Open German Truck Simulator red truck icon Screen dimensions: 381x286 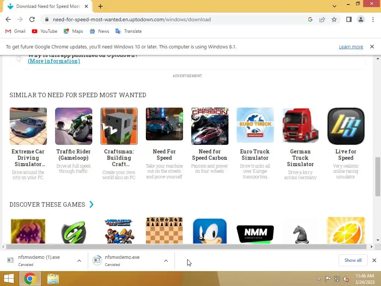300,125
